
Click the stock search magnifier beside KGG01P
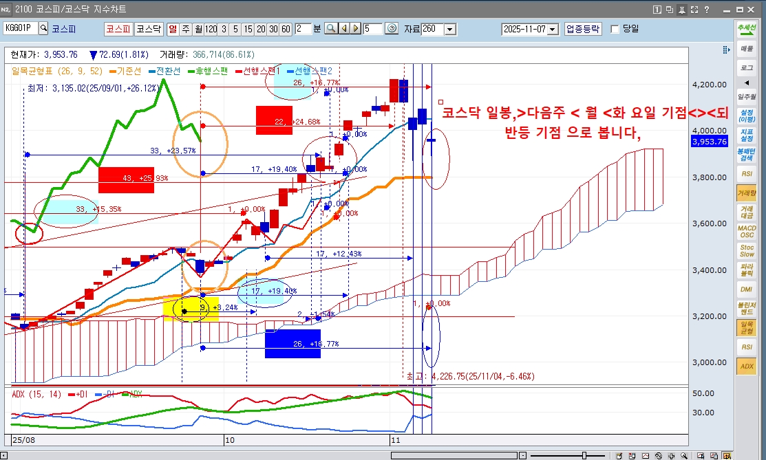click(x=42, y=28)
